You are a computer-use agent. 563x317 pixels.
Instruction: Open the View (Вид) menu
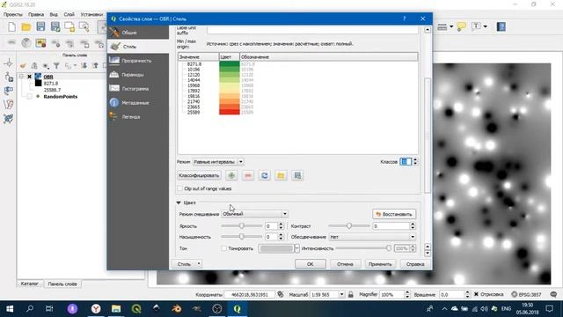coord(54,14)
